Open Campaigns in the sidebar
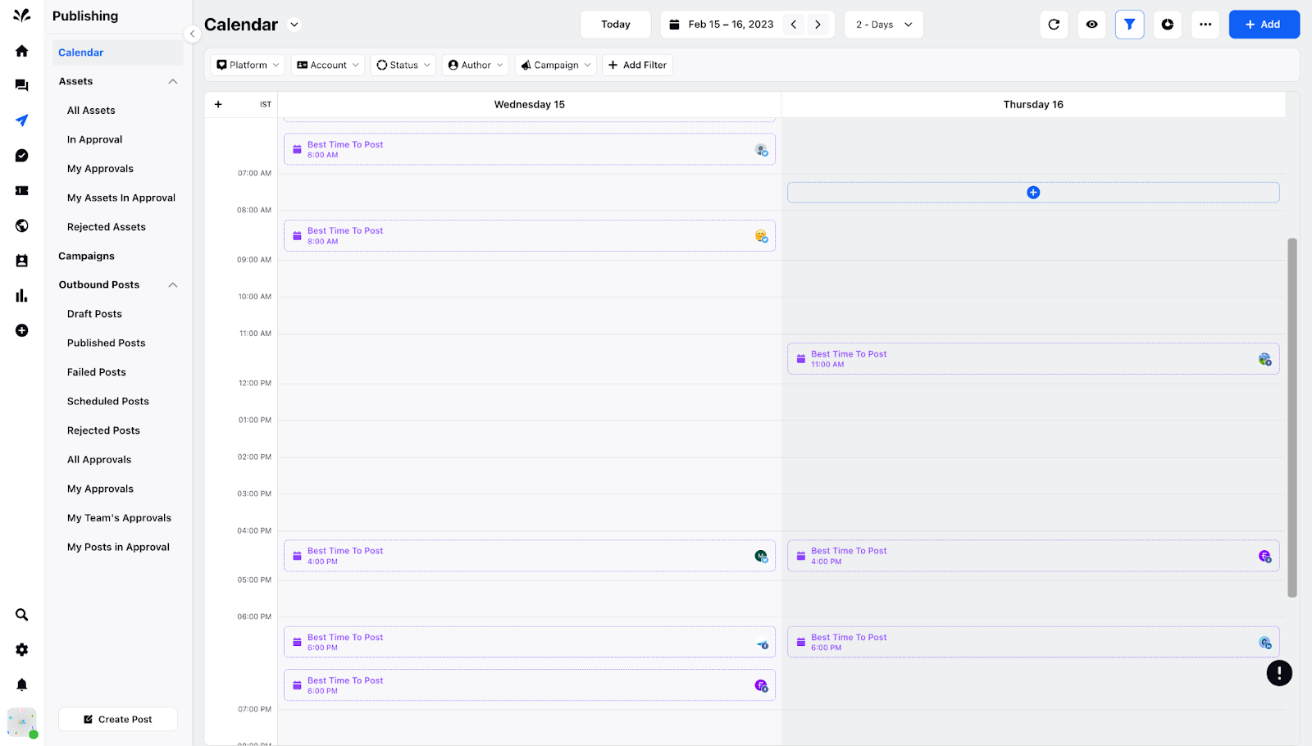 pos(86,256)
